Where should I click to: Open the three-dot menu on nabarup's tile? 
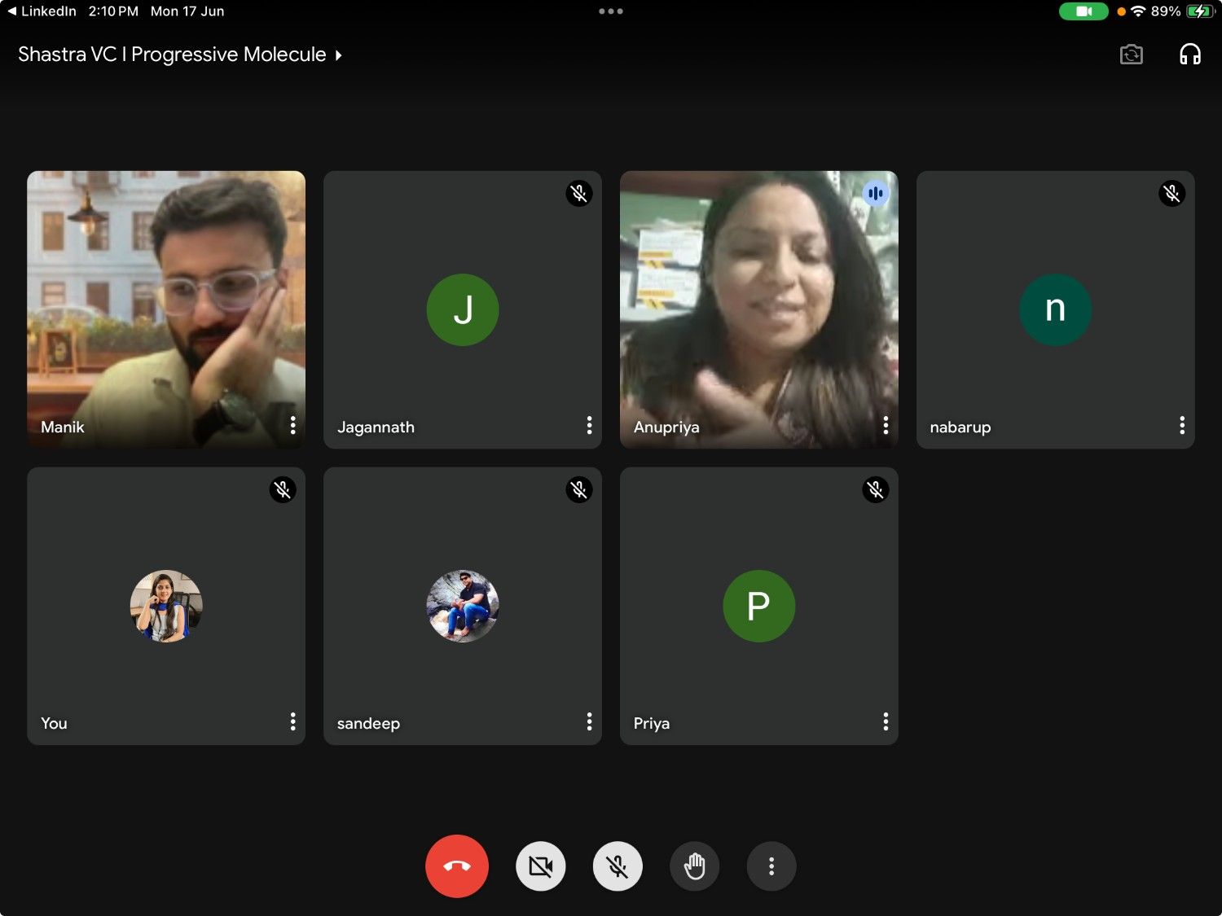1183,425
